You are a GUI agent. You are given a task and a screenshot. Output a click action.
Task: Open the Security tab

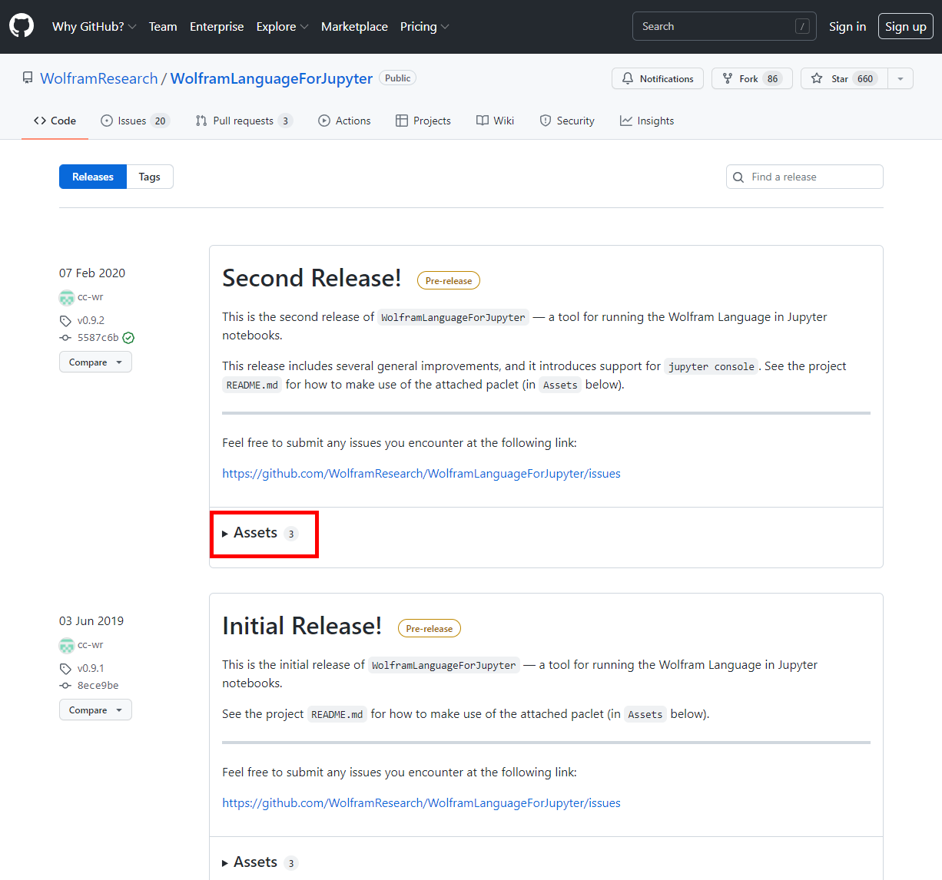coord(567,121)
